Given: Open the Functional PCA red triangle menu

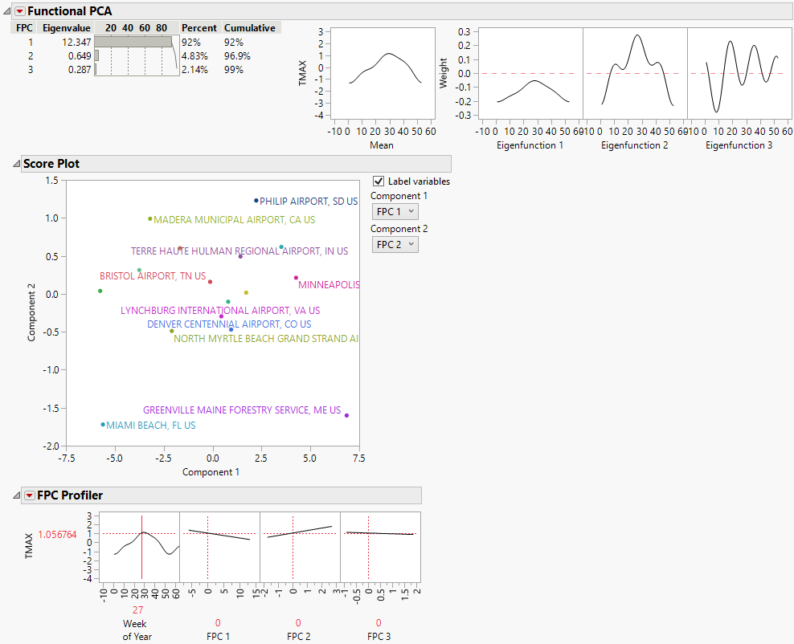Looking at the screenshot, I should coord(20,11).
